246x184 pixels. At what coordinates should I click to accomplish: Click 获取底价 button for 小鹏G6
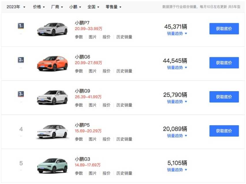tap(224, 62)
